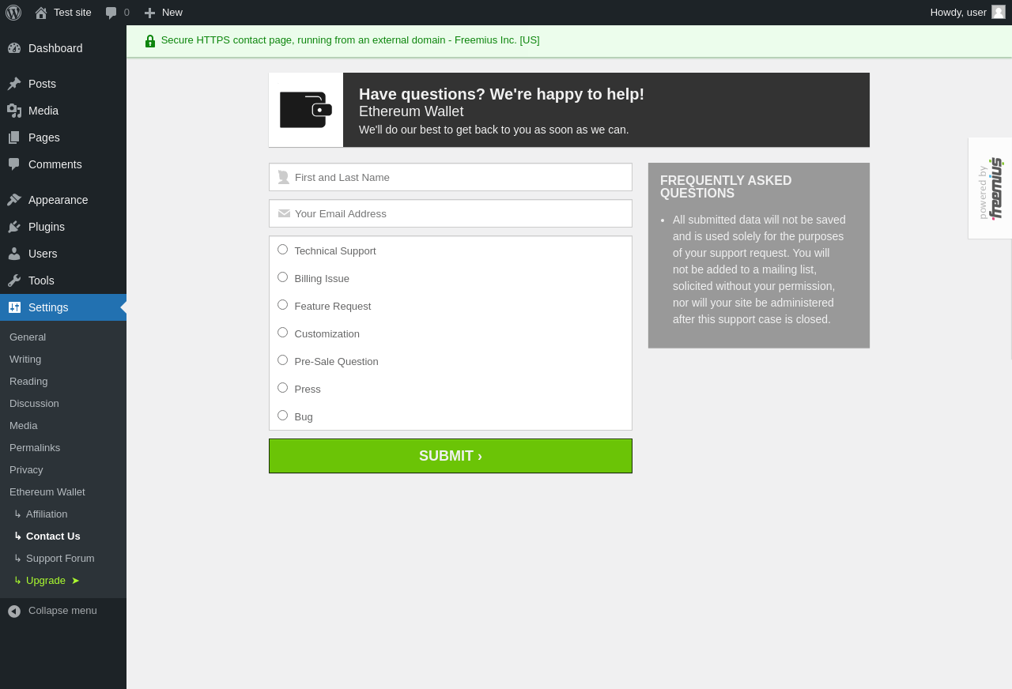Click the green SUBMIT button

pos(451,456)
